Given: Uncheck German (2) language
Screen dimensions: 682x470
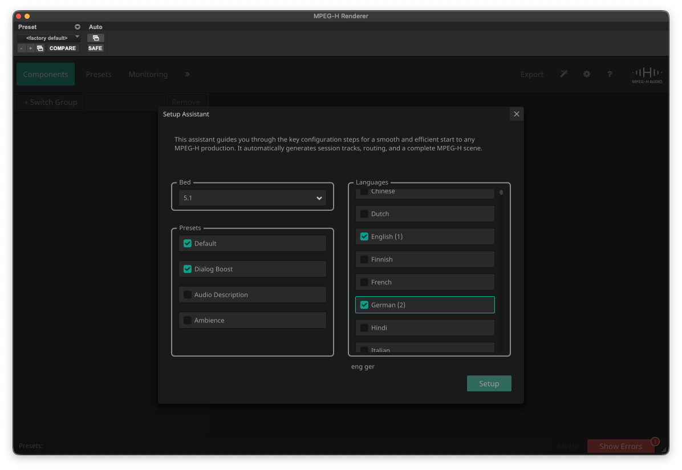Looking at the screenshot, I should click(364, 305).
